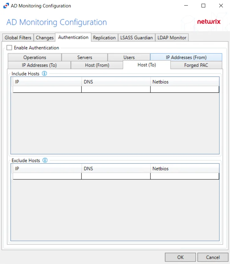Select the Host (To) sub-tab

point(147,65)
